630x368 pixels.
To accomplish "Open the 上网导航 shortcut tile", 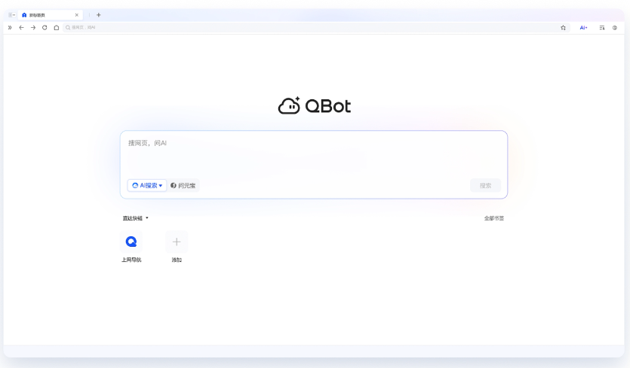I will (x=131, y=242).
